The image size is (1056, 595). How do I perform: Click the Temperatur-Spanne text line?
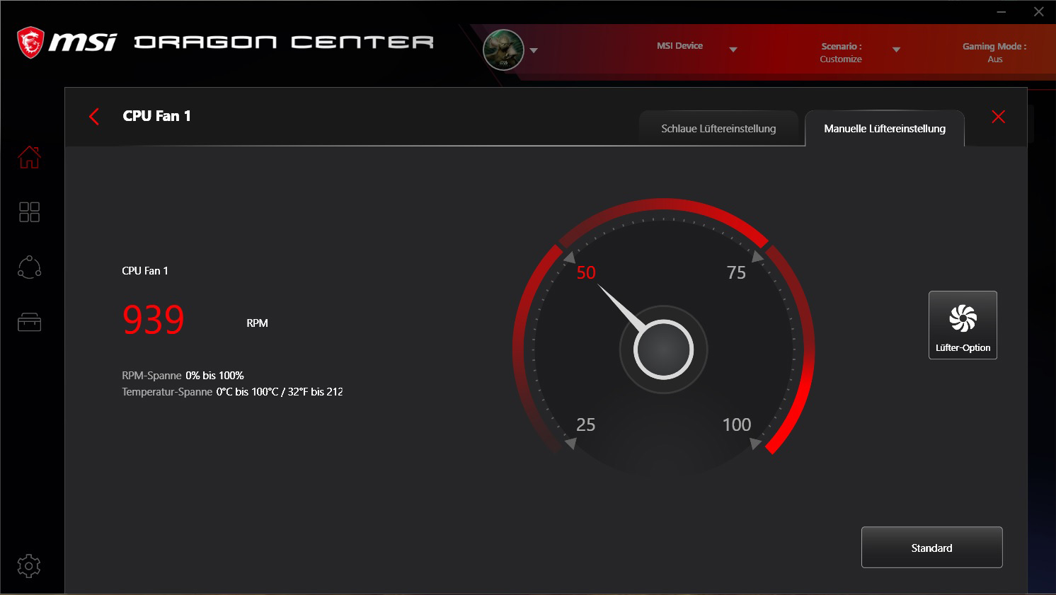click(232, 392)
